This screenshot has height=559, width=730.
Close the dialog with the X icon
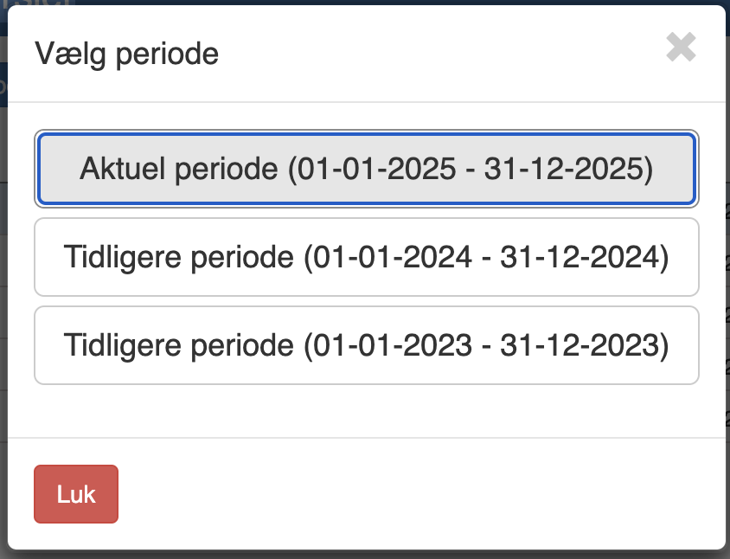[681, 48]
